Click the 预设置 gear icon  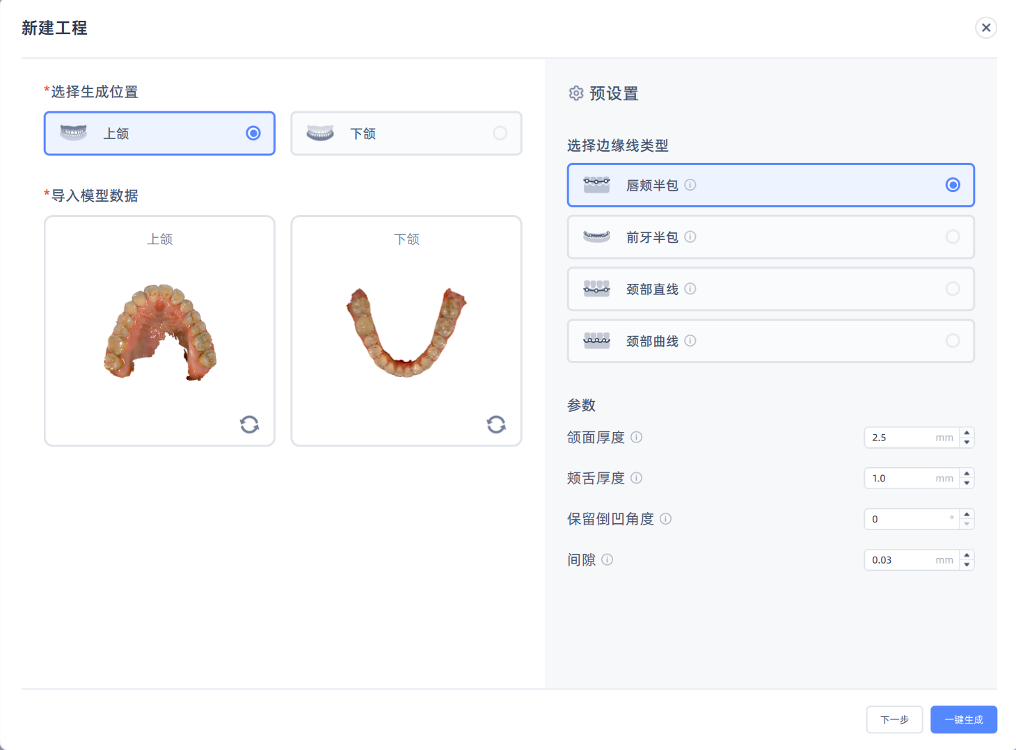coord(576,93)
